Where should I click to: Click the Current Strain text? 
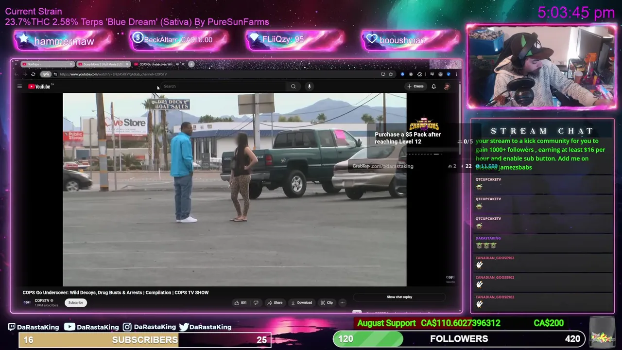tap(34, 11)
